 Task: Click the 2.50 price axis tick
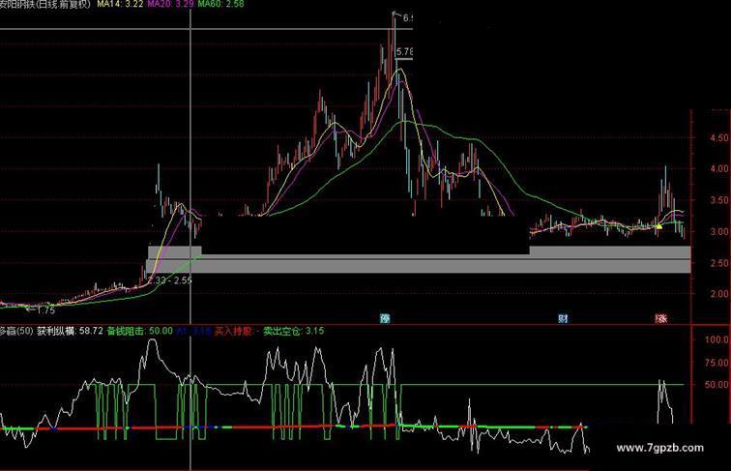pyautogui.click(x=718, y=263)
